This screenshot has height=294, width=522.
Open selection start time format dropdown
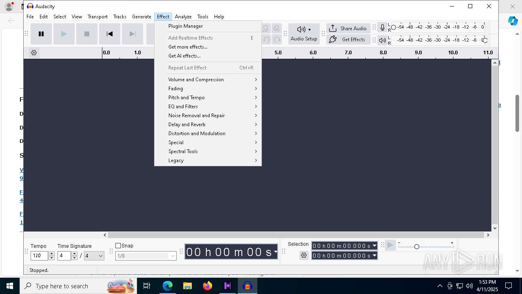click(374, 246)
